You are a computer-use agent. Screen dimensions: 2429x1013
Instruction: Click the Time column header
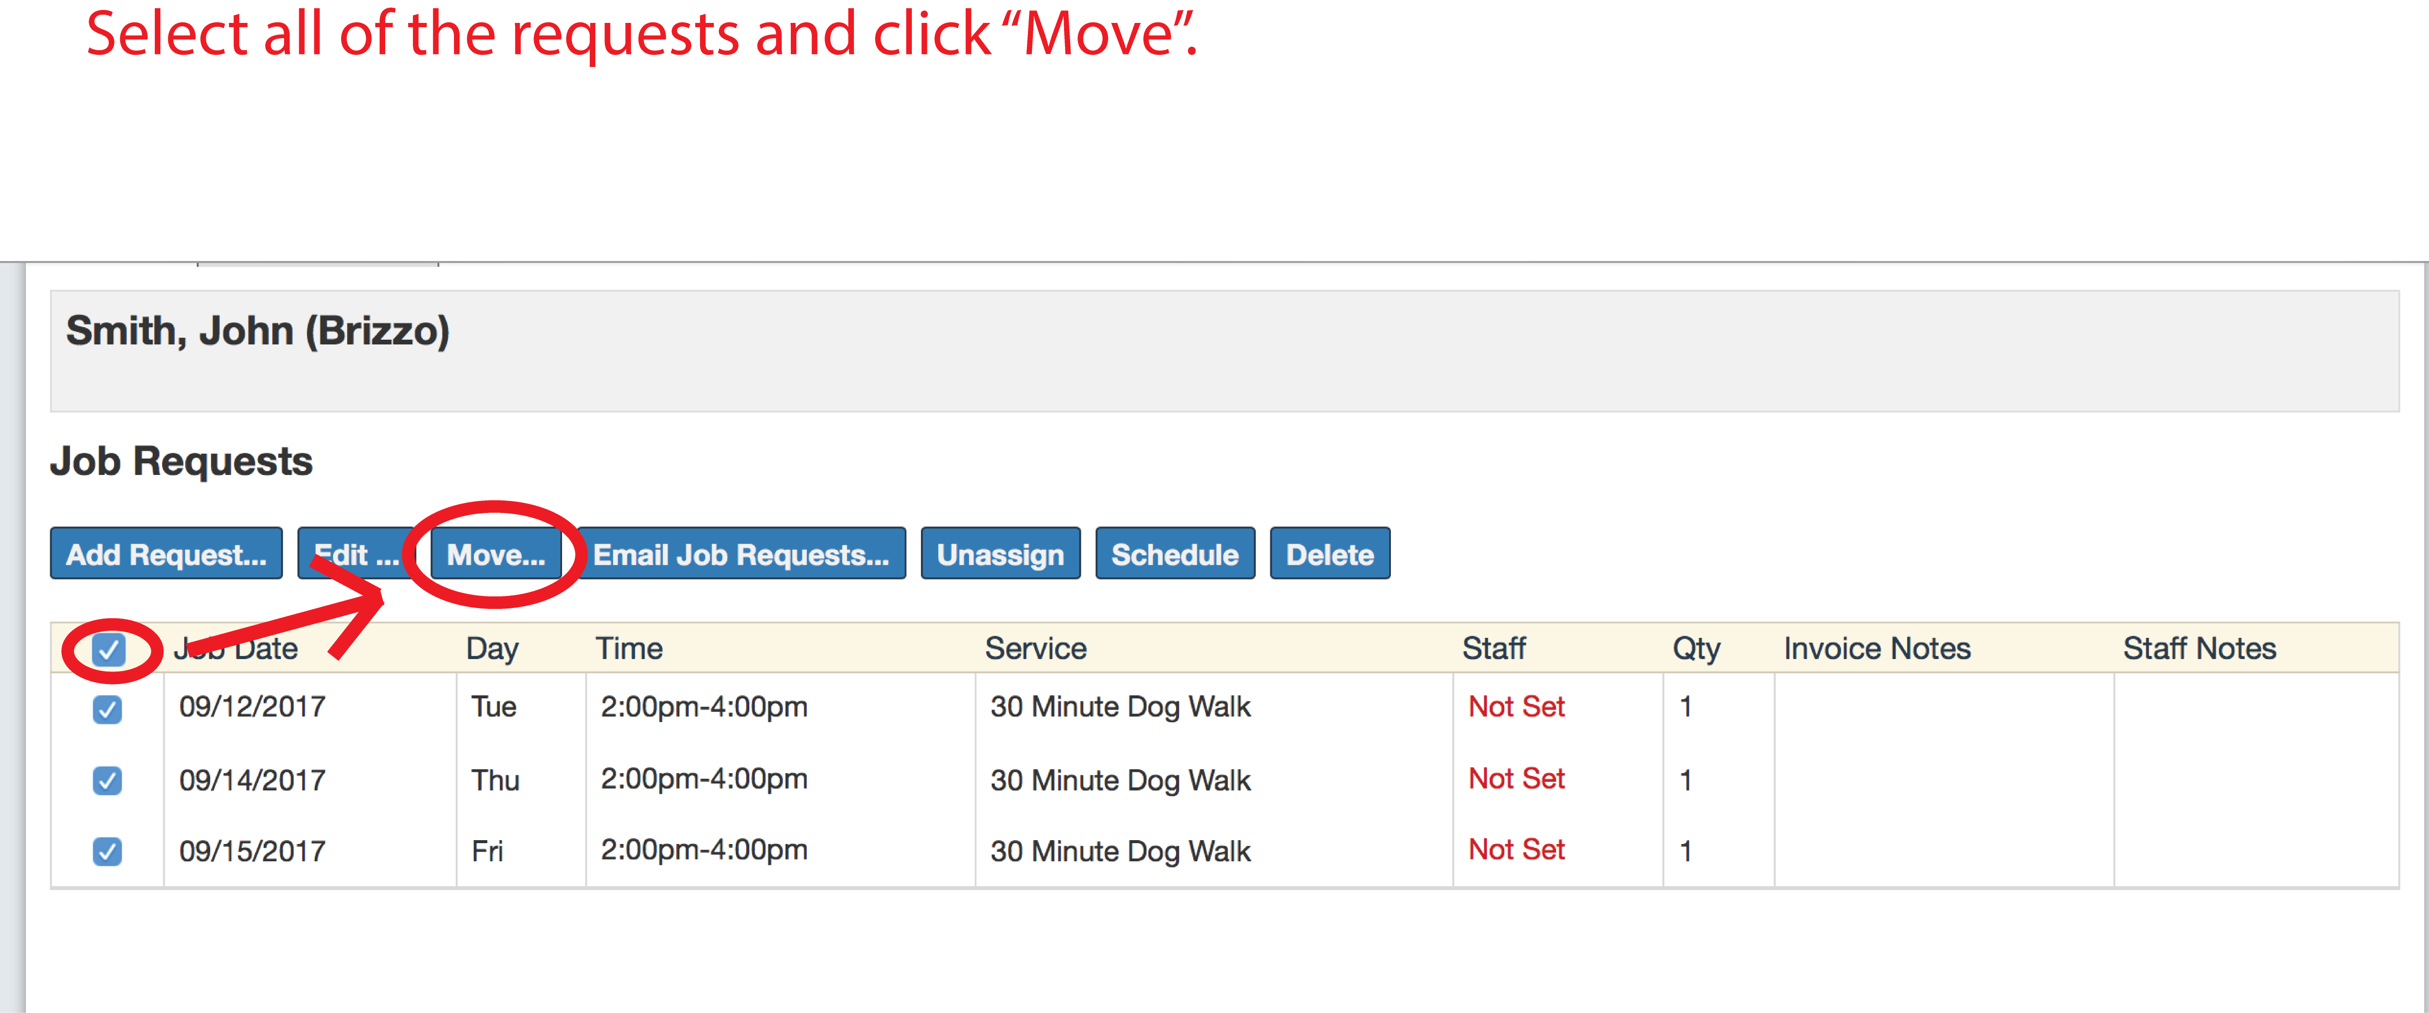[629, 648]
